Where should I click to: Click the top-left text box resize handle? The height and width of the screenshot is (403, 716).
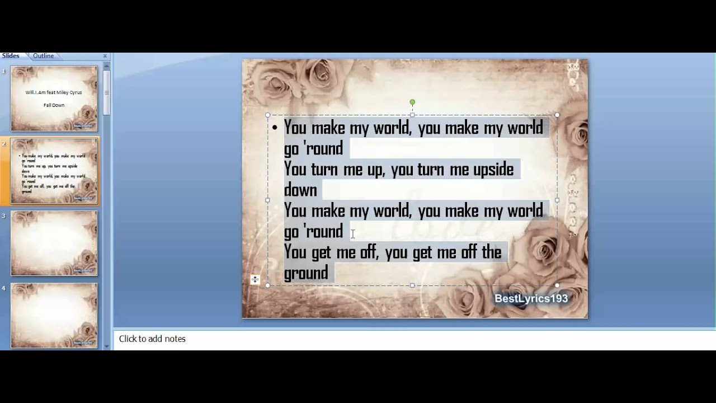click(x=267, y=115)
